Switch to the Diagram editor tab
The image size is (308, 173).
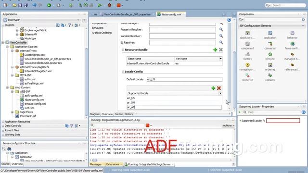pyautogui.click(x=95, y=114)
